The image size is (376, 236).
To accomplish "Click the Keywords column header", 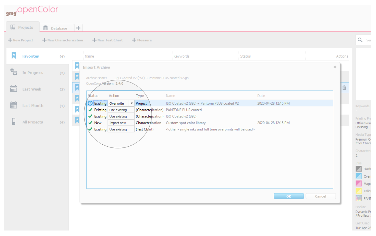I will click(x=181, y=56).
